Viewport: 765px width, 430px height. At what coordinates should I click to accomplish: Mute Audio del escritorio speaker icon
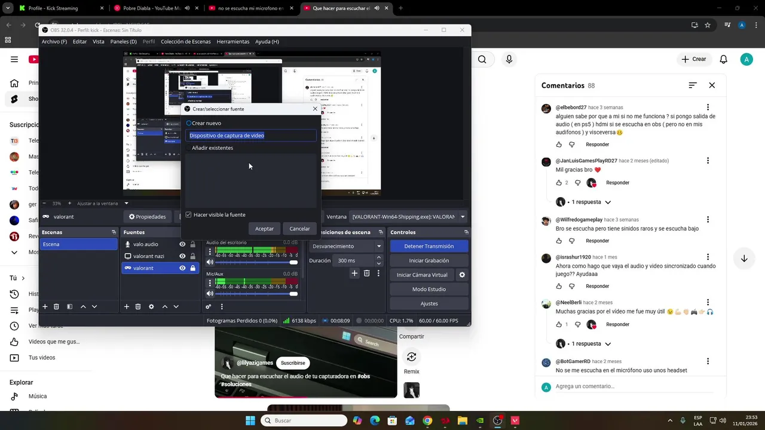[210, 262]
